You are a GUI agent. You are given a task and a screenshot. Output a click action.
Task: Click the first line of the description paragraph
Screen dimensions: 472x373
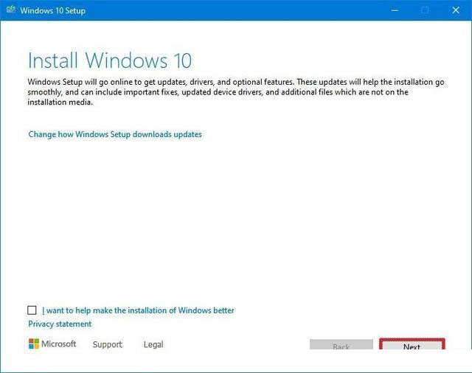[236, 82]
